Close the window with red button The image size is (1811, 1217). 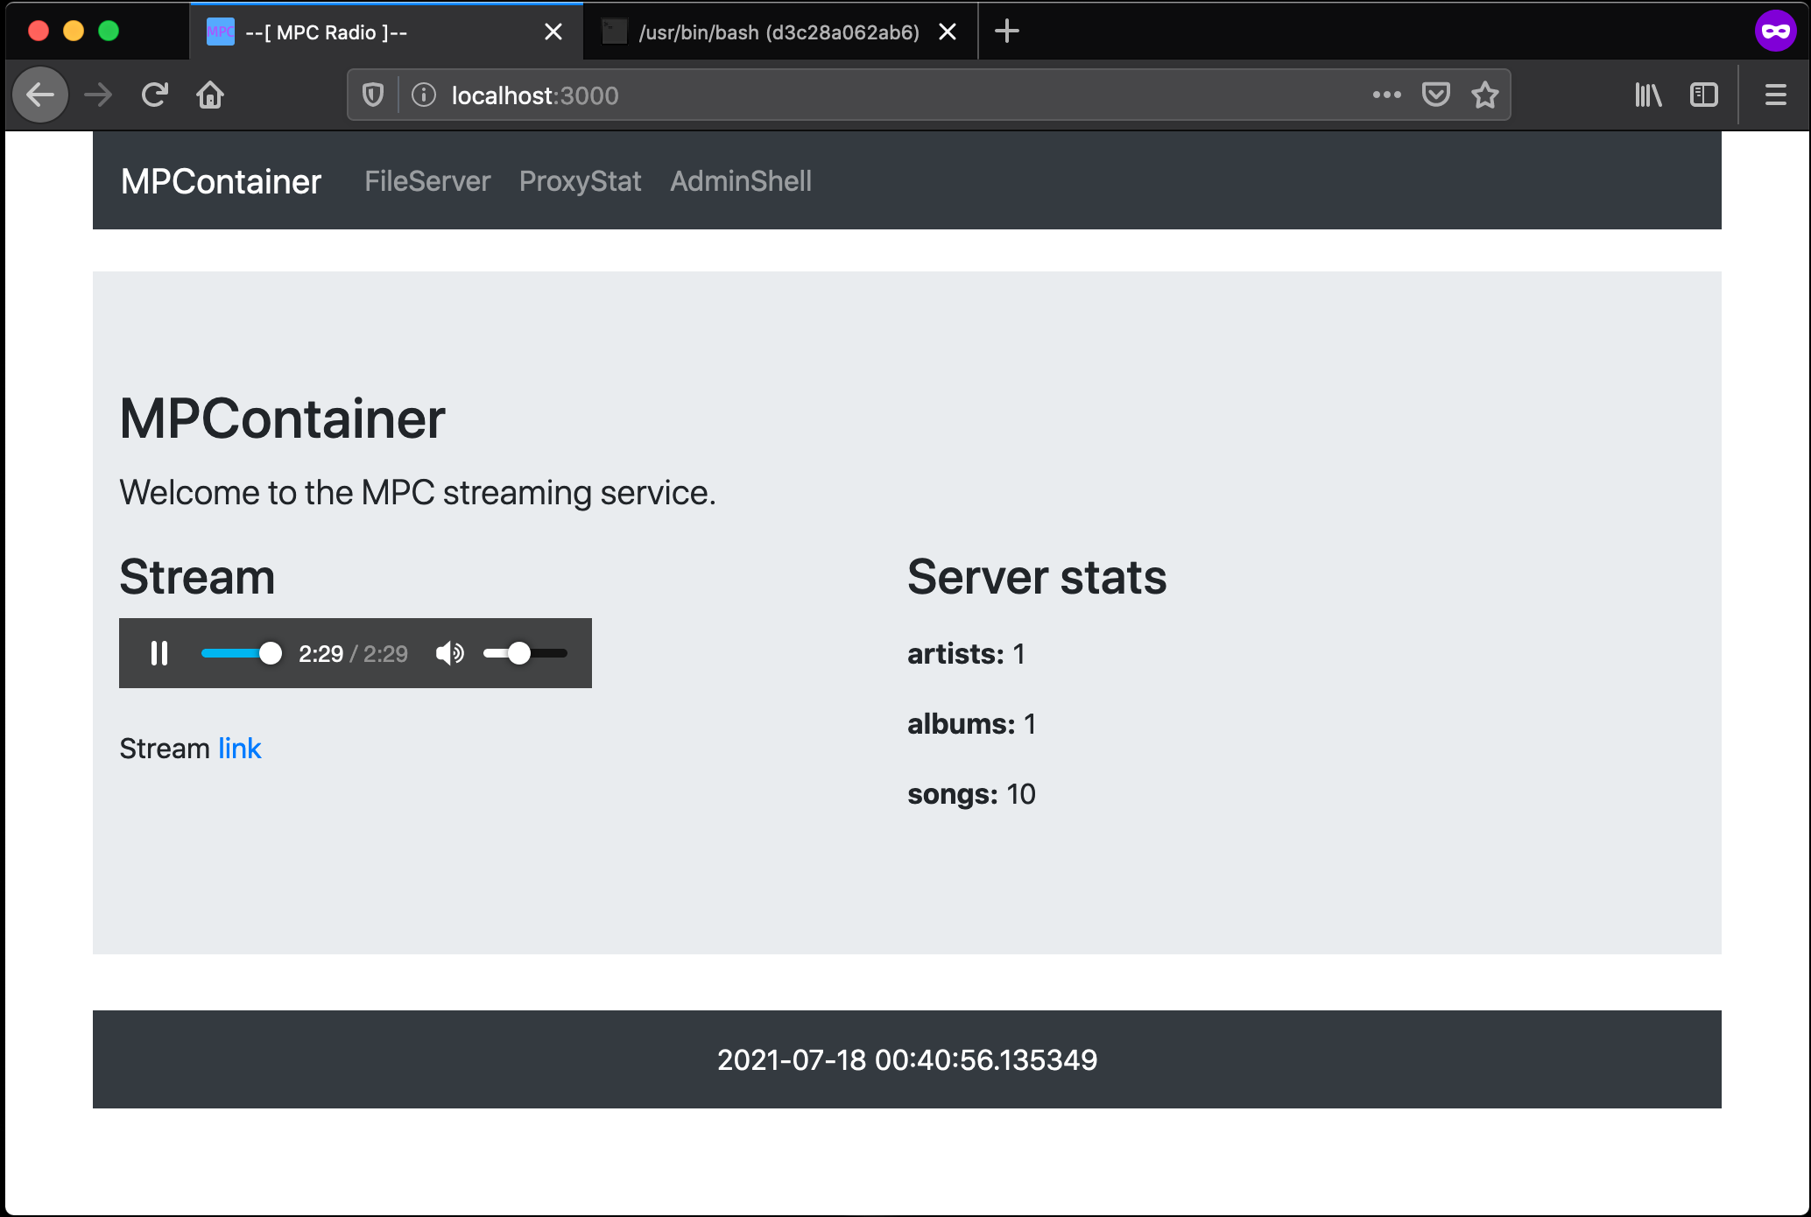coord(39,32)
